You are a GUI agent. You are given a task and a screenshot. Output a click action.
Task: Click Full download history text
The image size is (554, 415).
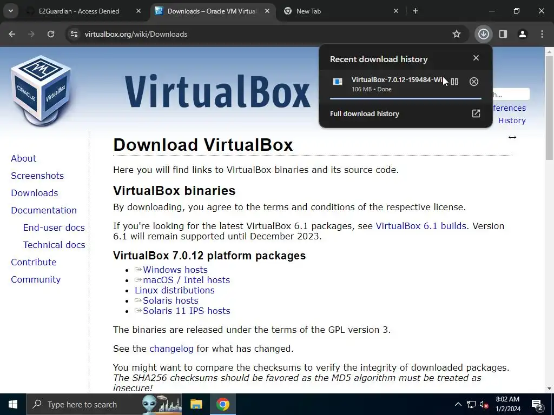pos(365,113)
